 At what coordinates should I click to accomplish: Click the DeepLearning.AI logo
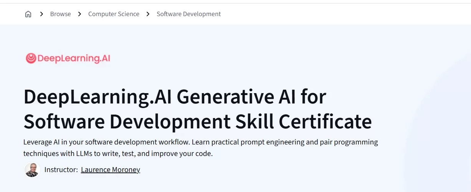(68, 58)
